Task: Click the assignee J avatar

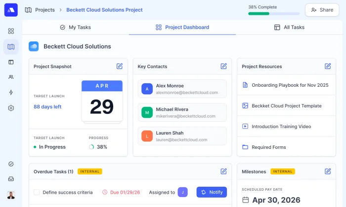Action: point(183,192)
